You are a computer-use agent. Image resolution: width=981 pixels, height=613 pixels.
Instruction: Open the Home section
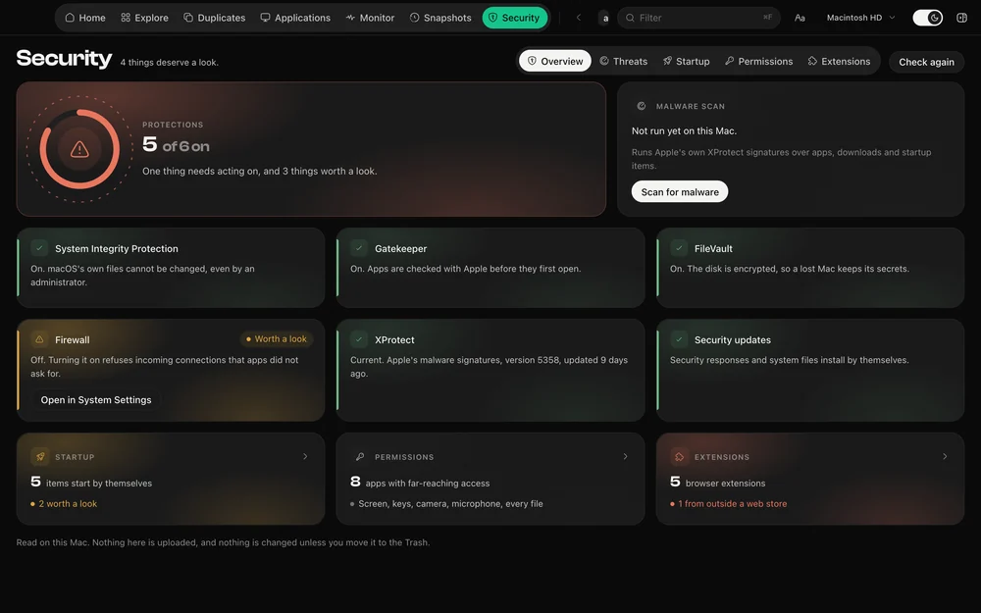(85, 18)
